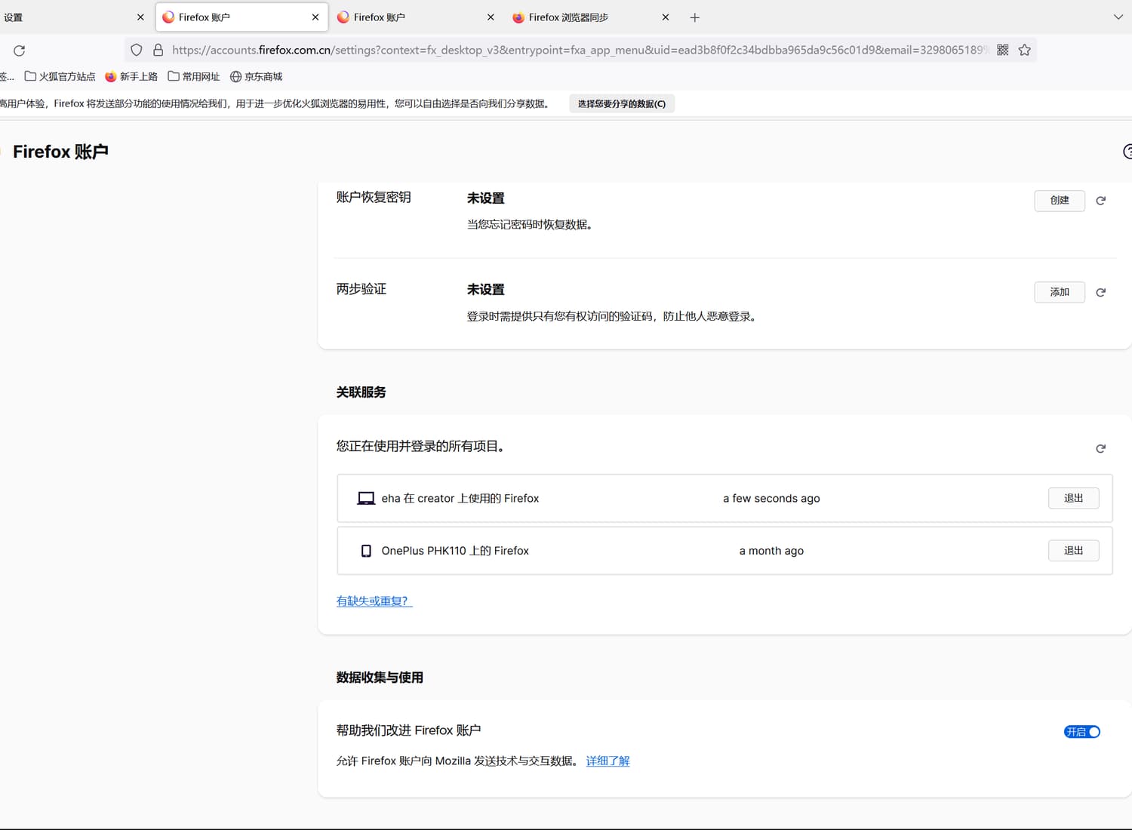Image resolution: width=1132 pixels, height=830 pixels.
Task: Switch to the 设置 tab
Action: pyautogui.click(x=68, y=17)
